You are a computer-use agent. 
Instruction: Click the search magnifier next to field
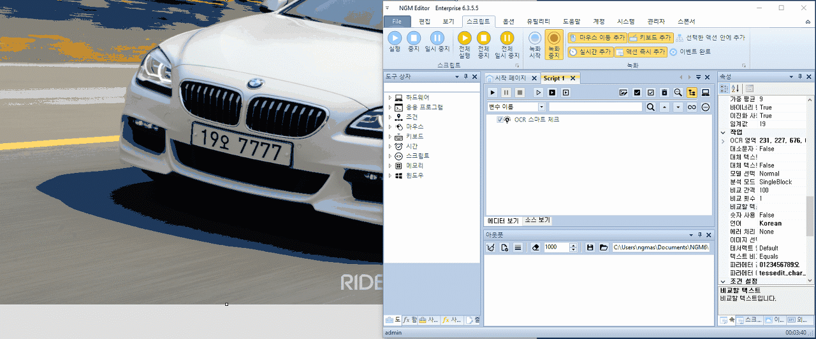coord(651,107)
